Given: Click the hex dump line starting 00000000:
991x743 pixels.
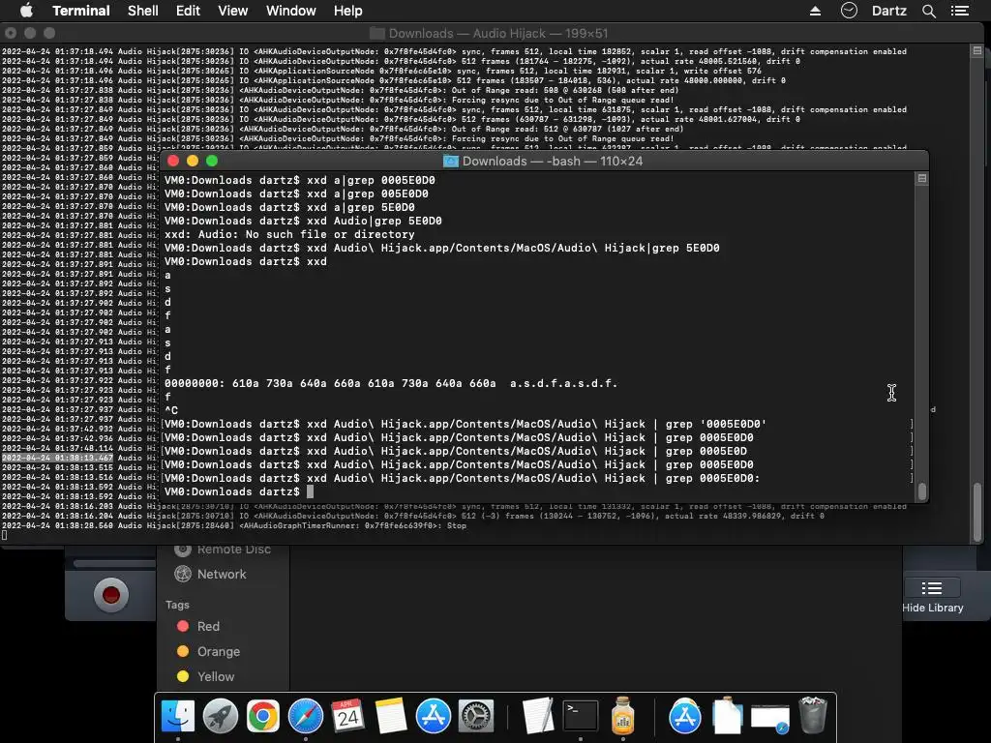Looking at the screenshot, I should coord(391,383).
